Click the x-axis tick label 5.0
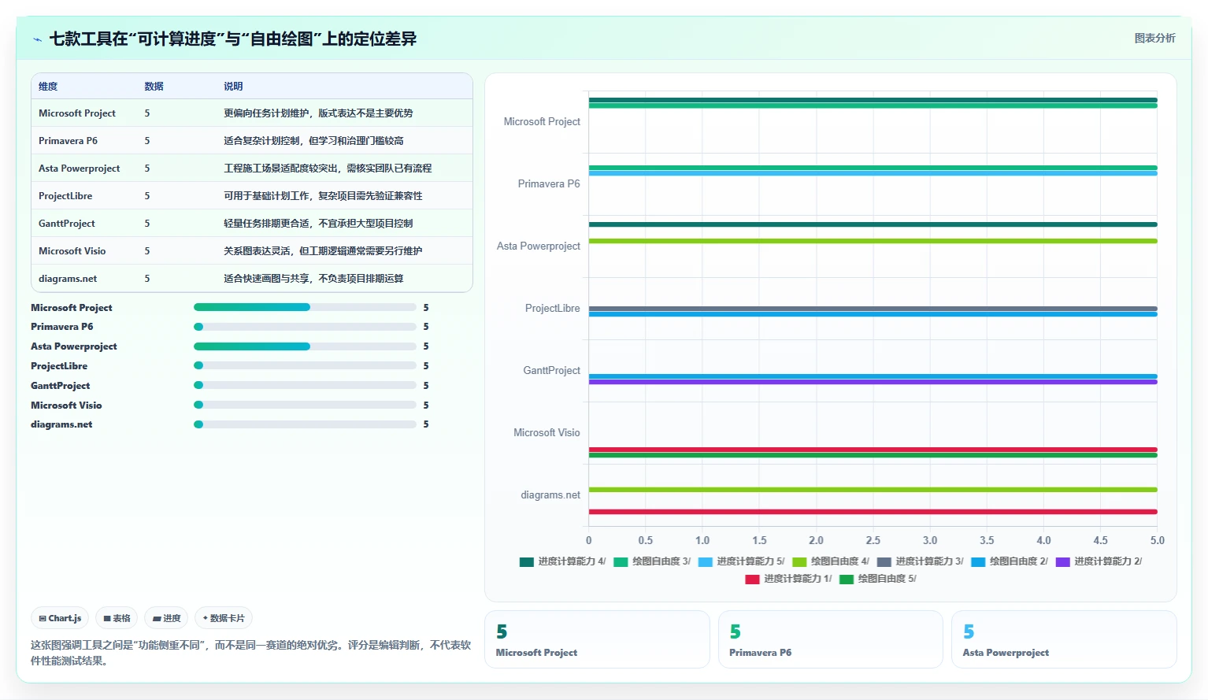This screenshot has height=700, width=1208. pos(1157,540)
